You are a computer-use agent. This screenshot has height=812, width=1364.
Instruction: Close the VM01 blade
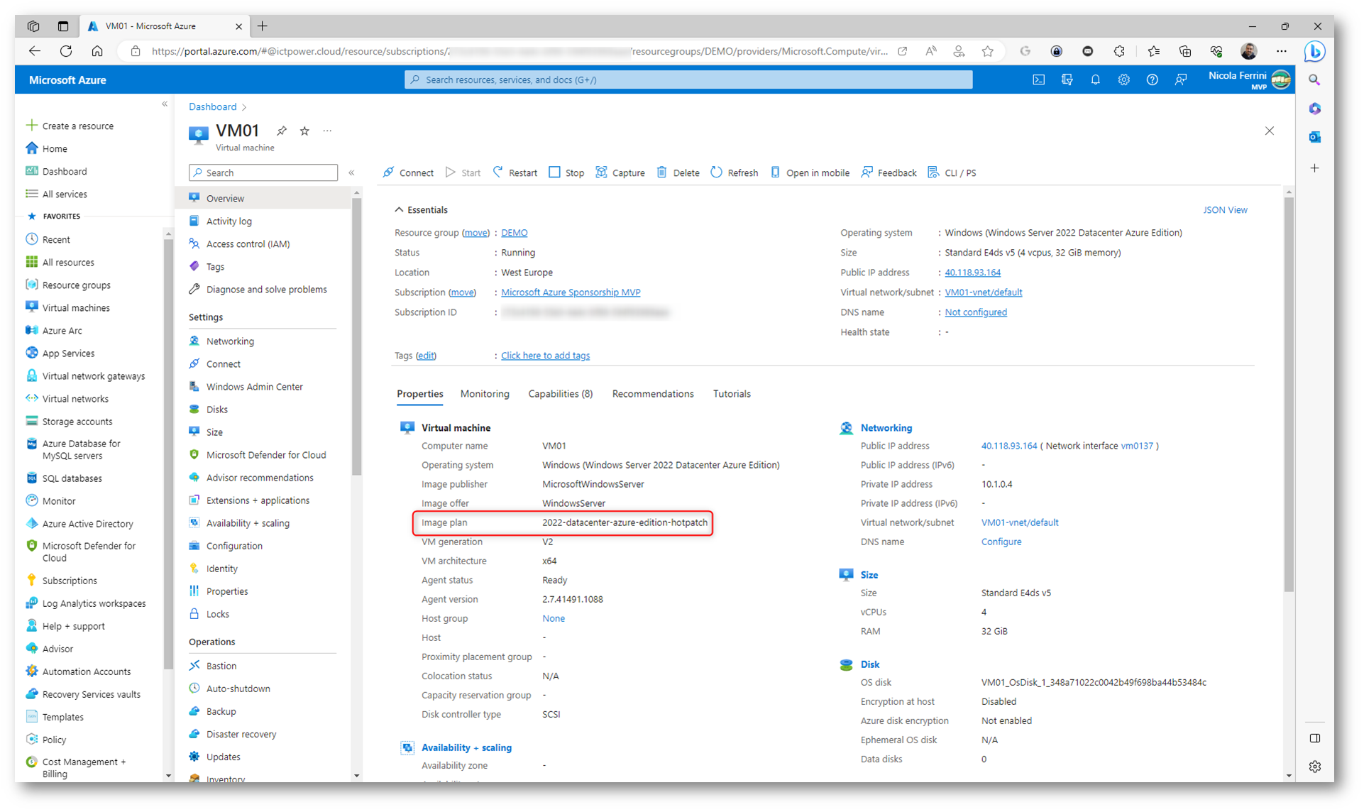point(1270,131)
